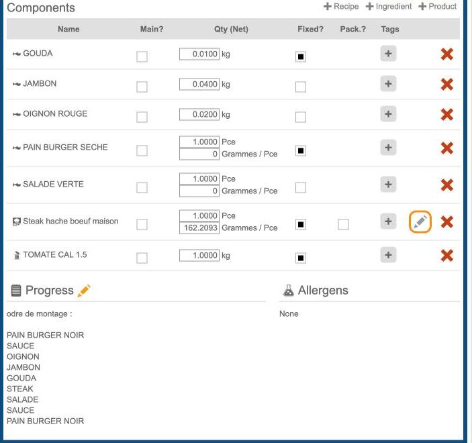Add a new Product component
The width and height of the screenshot is (472, 443).
coord(438,6)
